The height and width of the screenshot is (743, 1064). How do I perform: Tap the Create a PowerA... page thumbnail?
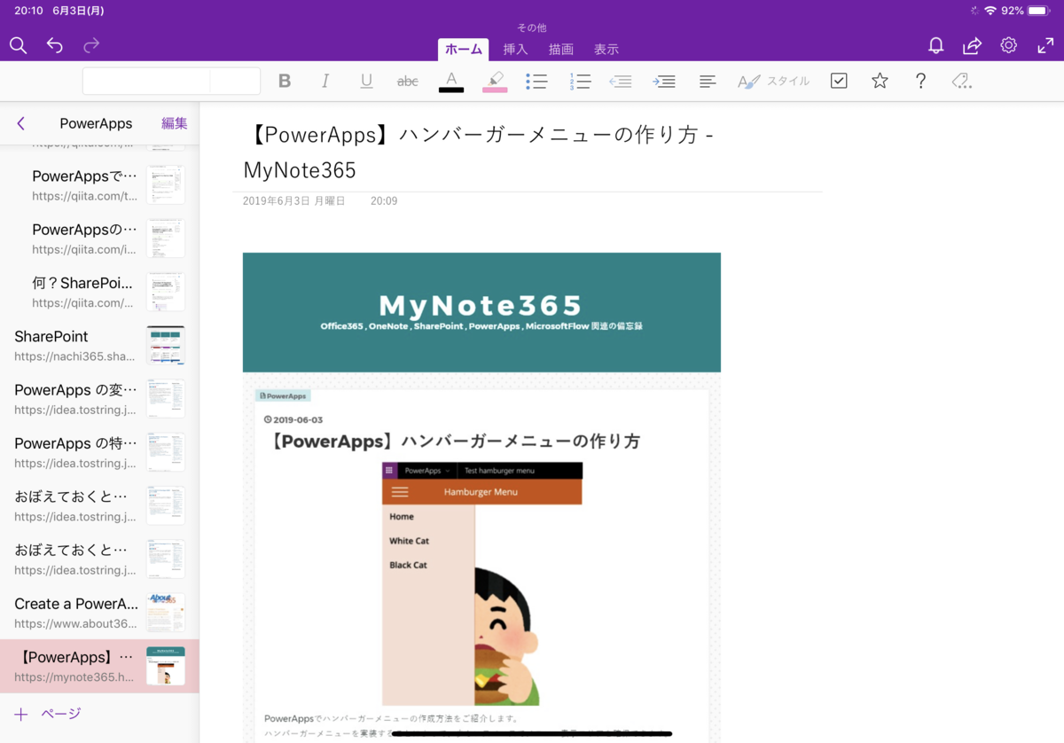pyautogui.click(x=166, y=613)
